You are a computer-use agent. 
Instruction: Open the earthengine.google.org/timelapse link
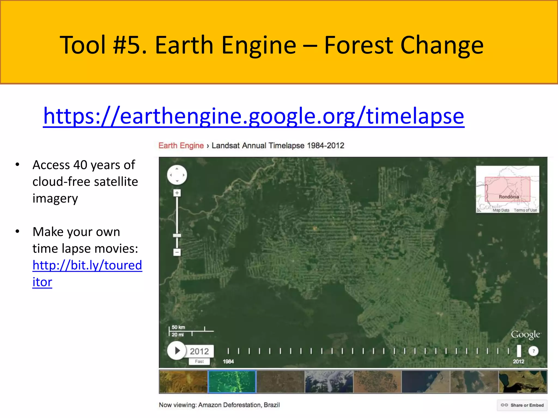tap(254, 116)
